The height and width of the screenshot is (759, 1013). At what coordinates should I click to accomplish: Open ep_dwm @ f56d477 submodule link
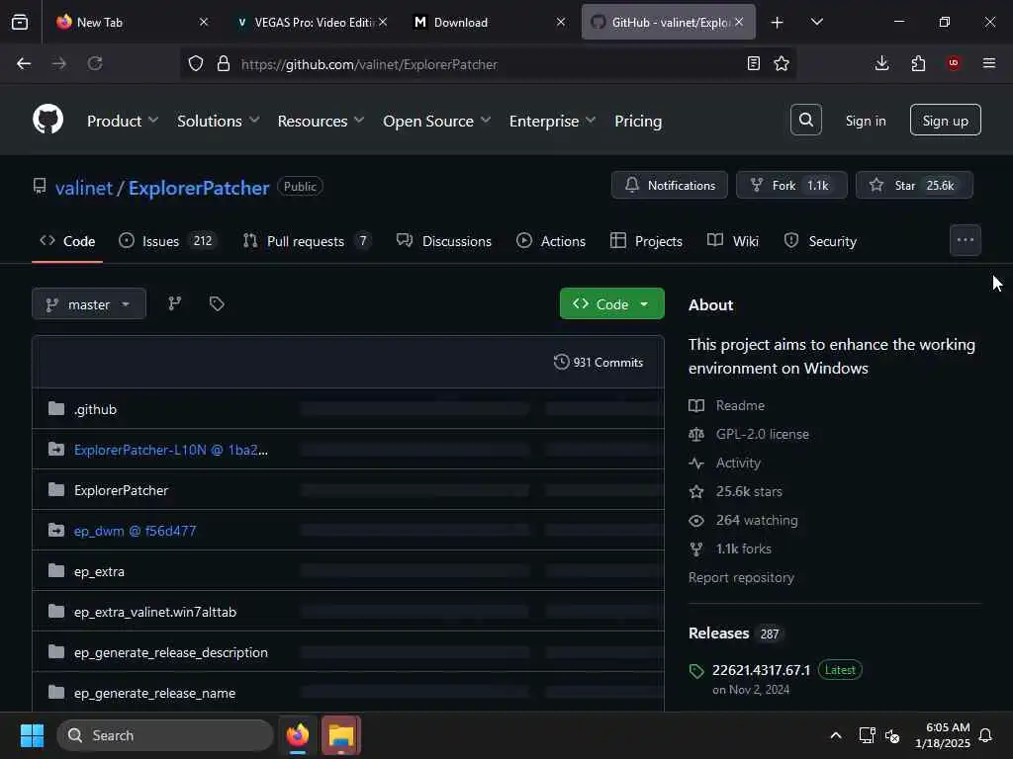pos(135,531)
